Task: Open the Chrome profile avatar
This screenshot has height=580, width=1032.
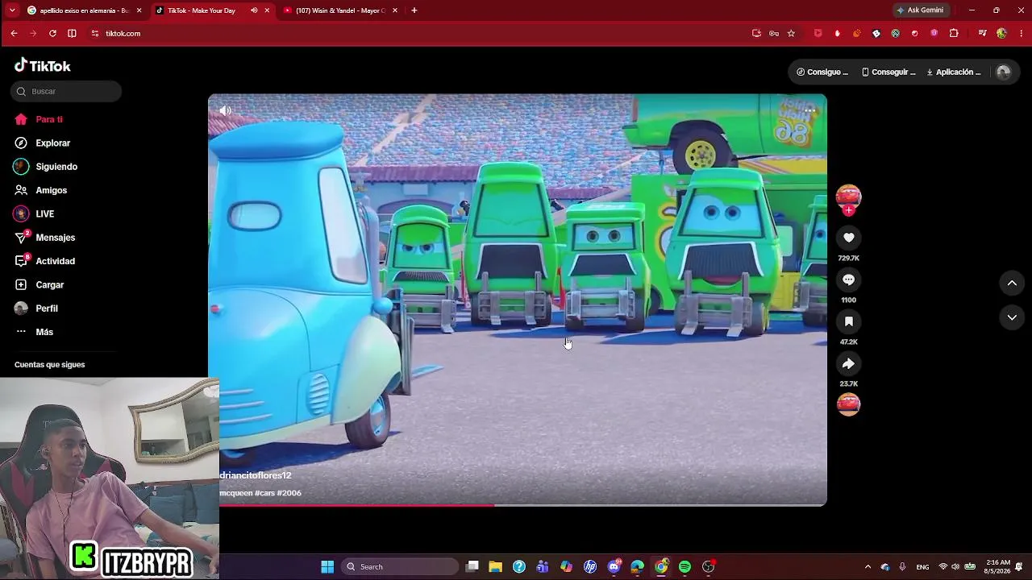Action: 1001,33
